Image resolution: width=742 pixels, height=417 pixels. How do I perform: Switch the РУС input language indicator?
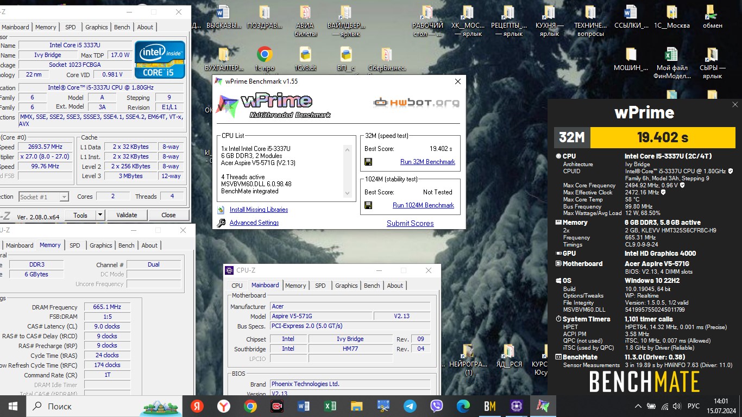[x=694, y=406]
